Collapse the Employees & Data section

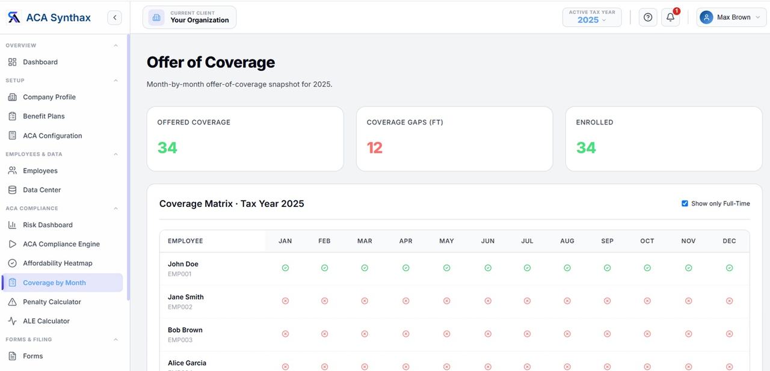click(115, 154)
